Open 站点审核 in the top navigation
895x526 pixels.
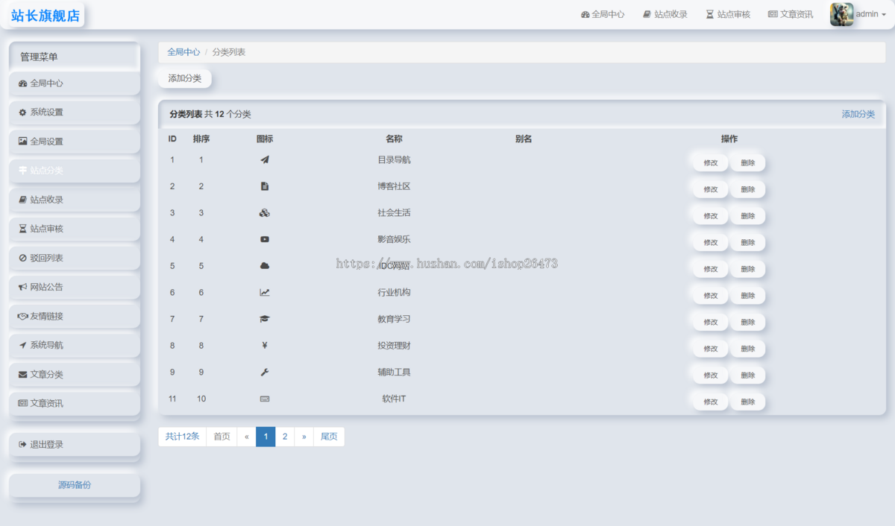tap(728, 14)
